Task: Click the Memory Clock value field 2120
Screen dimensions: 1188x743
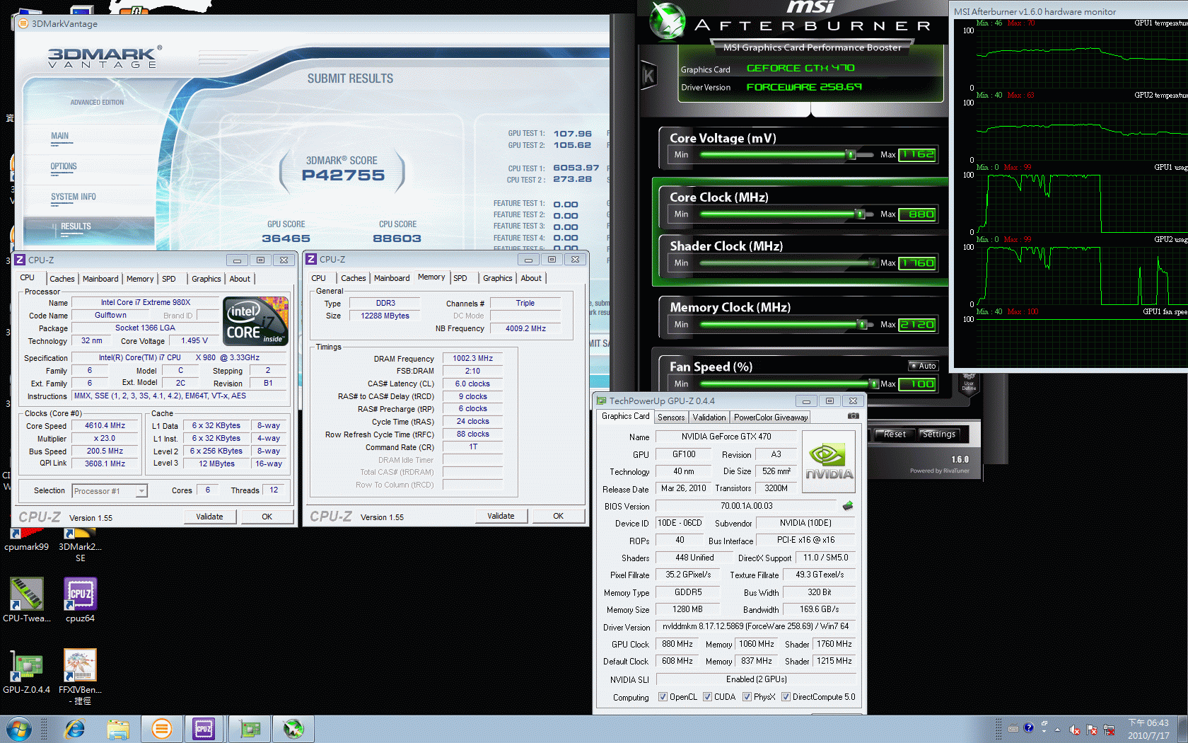Action: 918,324
